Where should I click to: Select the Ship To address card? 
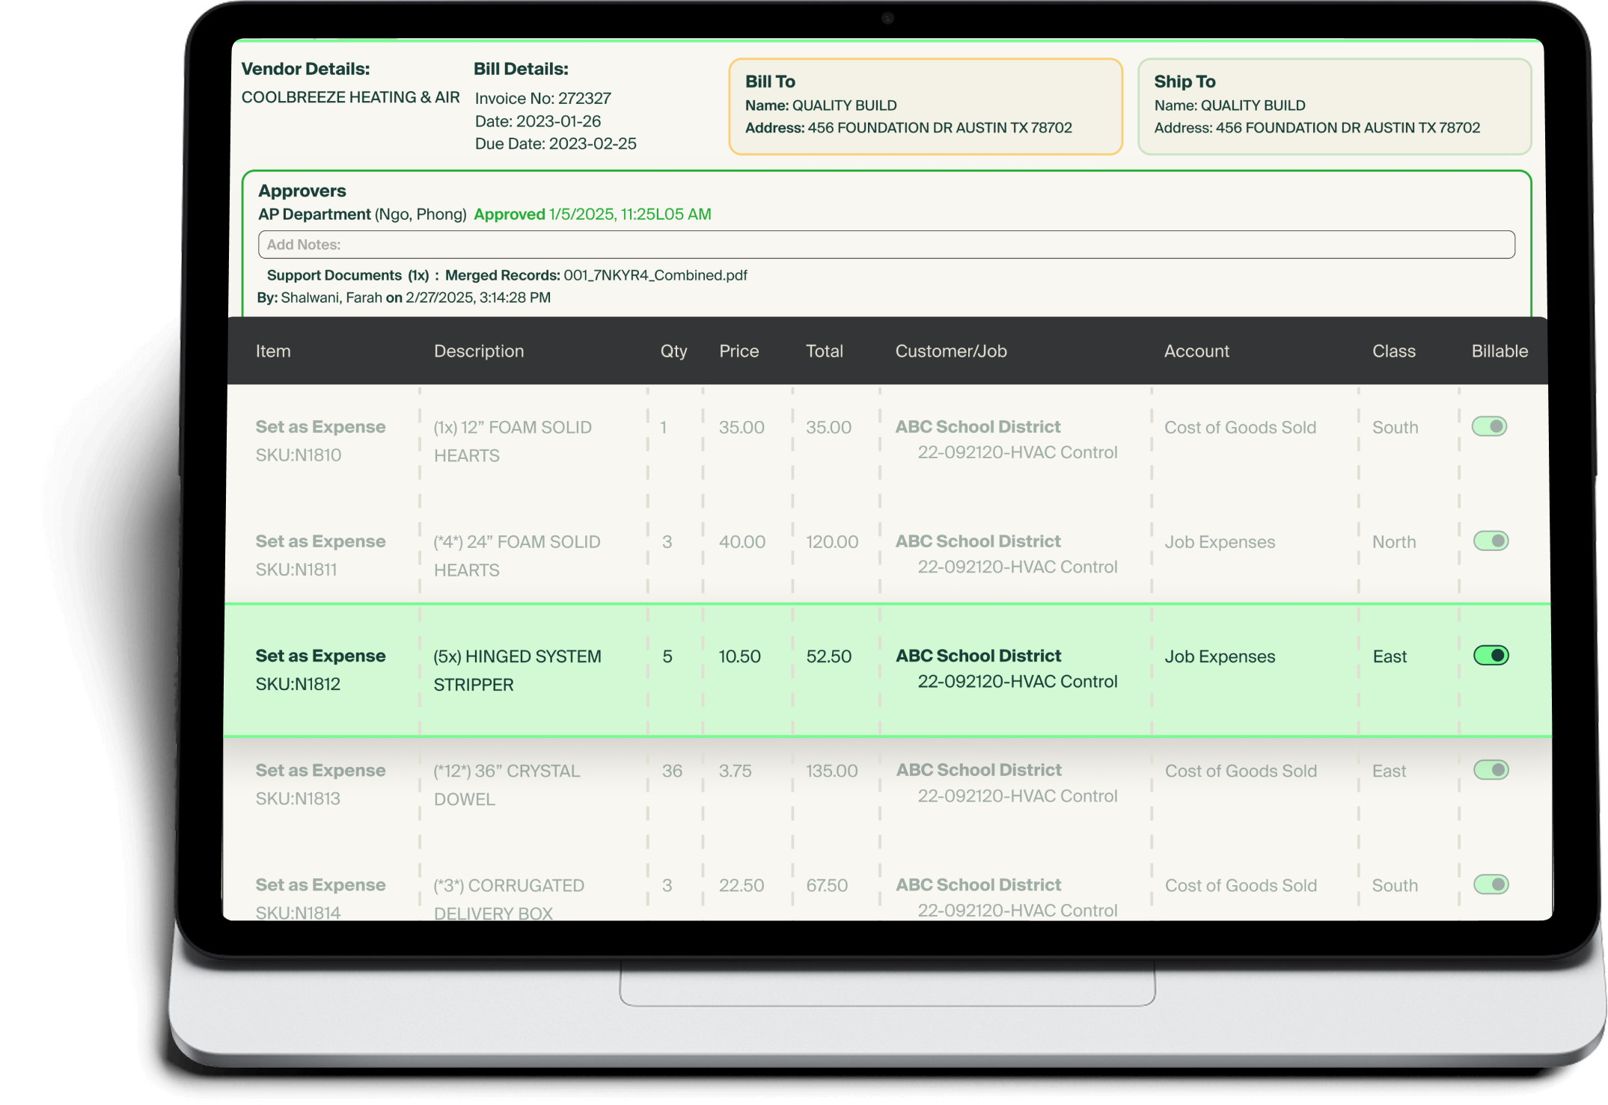[1334, 106]
